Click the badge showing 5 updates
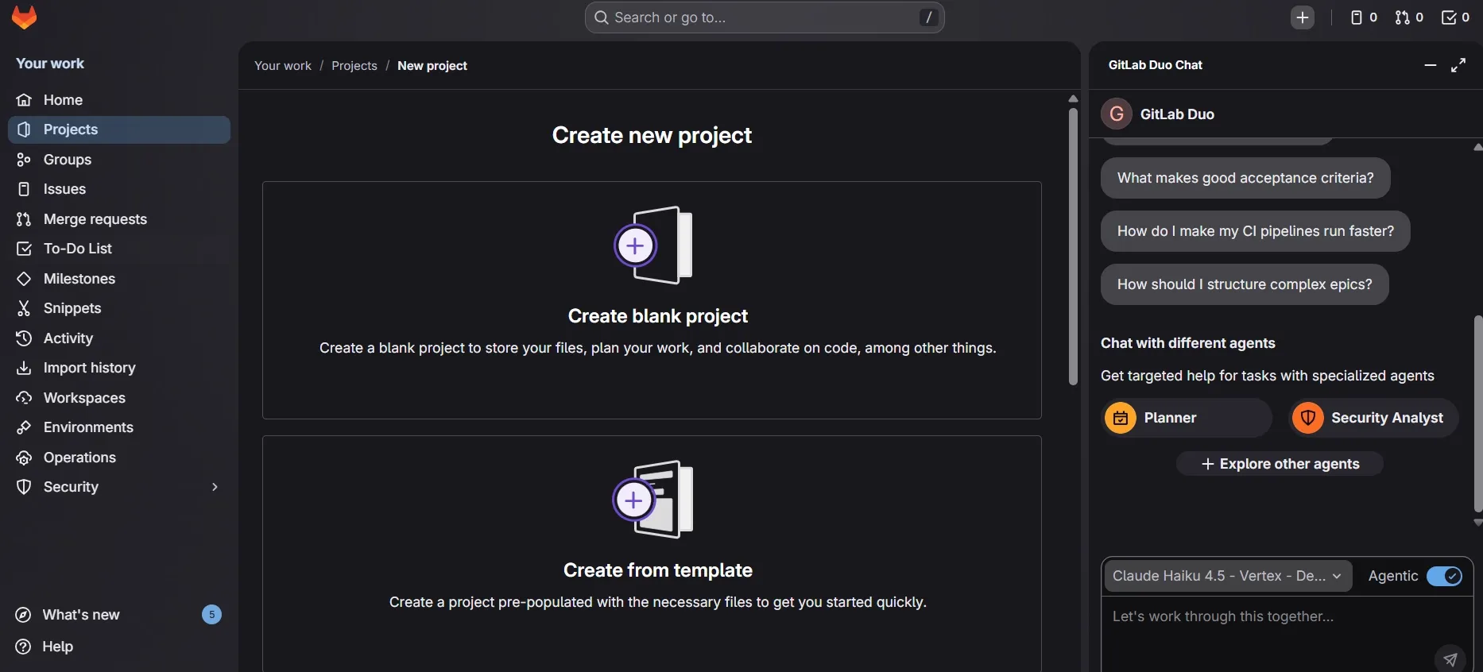This screenshot has height=672, width=1483. tap(211, 615)
